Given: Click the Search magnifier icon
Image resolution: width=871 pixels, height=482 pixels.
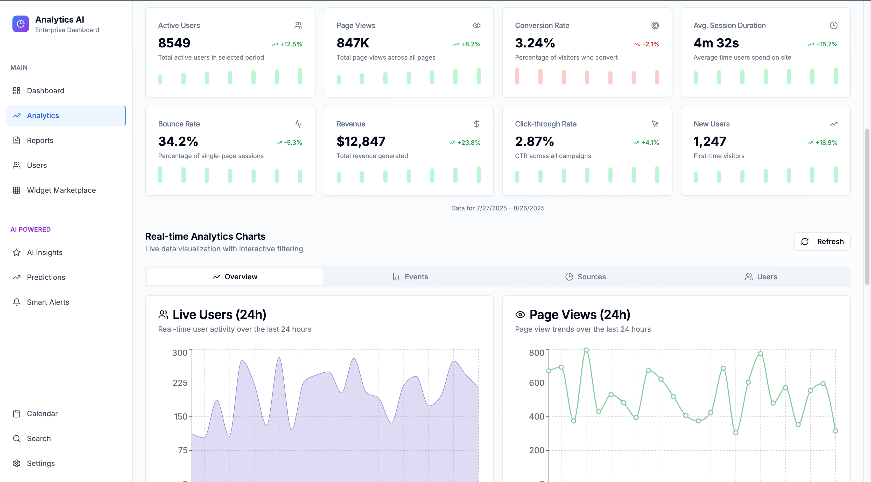Looking at the screenshot, I should [x=17, y=438].
